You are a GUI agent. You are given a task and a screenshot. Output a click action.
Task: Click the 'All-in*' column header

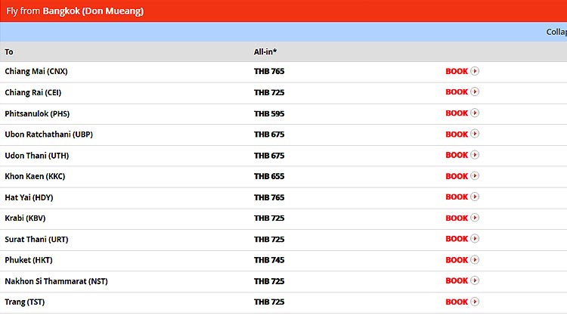coord(264,52)
